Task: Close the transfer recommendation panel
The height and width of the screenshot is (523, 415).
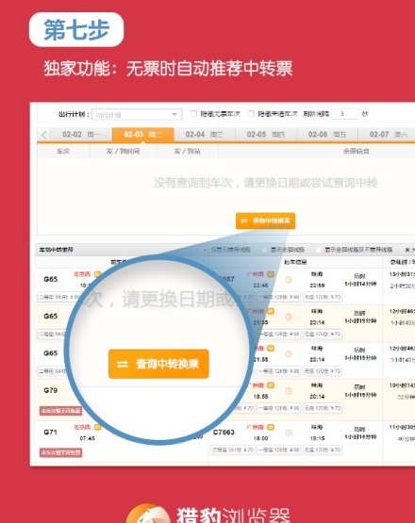Action: coord(407,250)
